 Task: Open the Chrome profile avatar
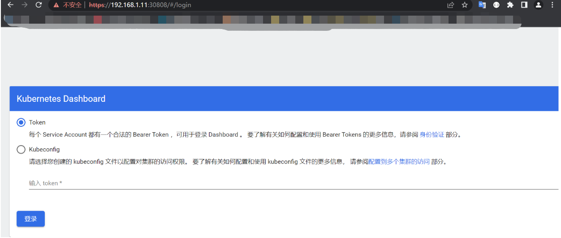coord(539,5)
